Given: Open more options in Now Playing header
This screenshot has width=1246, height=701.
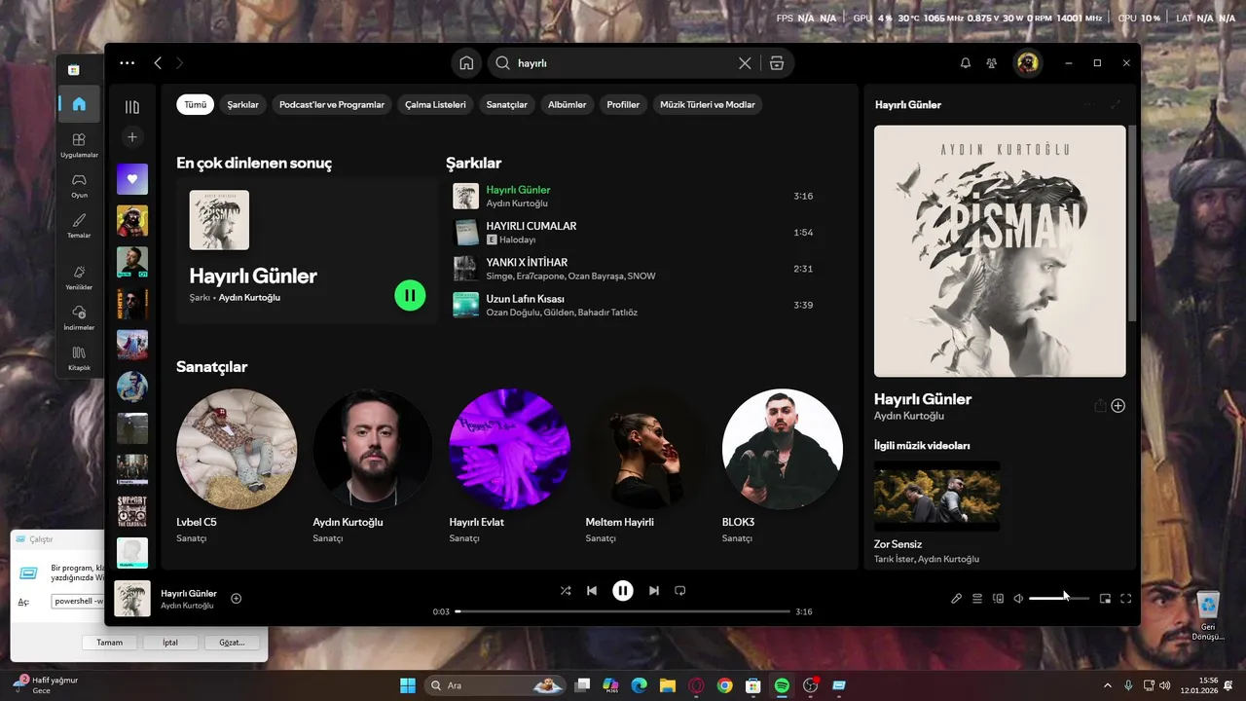Looking at the screenshot, I should click(1089, 104).
